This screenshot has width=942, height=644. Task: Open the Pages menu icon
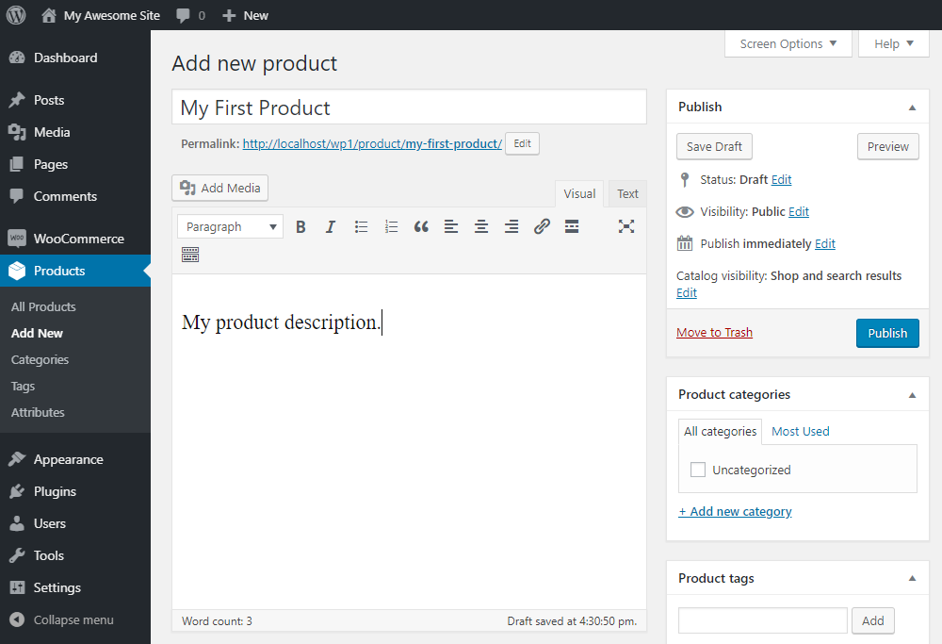tap(17, 164)
